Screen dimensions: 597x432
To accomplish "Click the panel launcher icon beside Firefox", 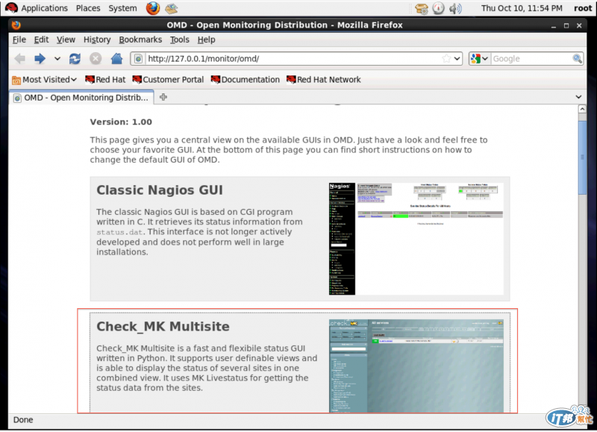I will (x=172, y=8).
